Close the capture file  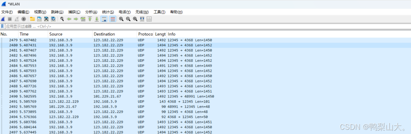(46, 19)
